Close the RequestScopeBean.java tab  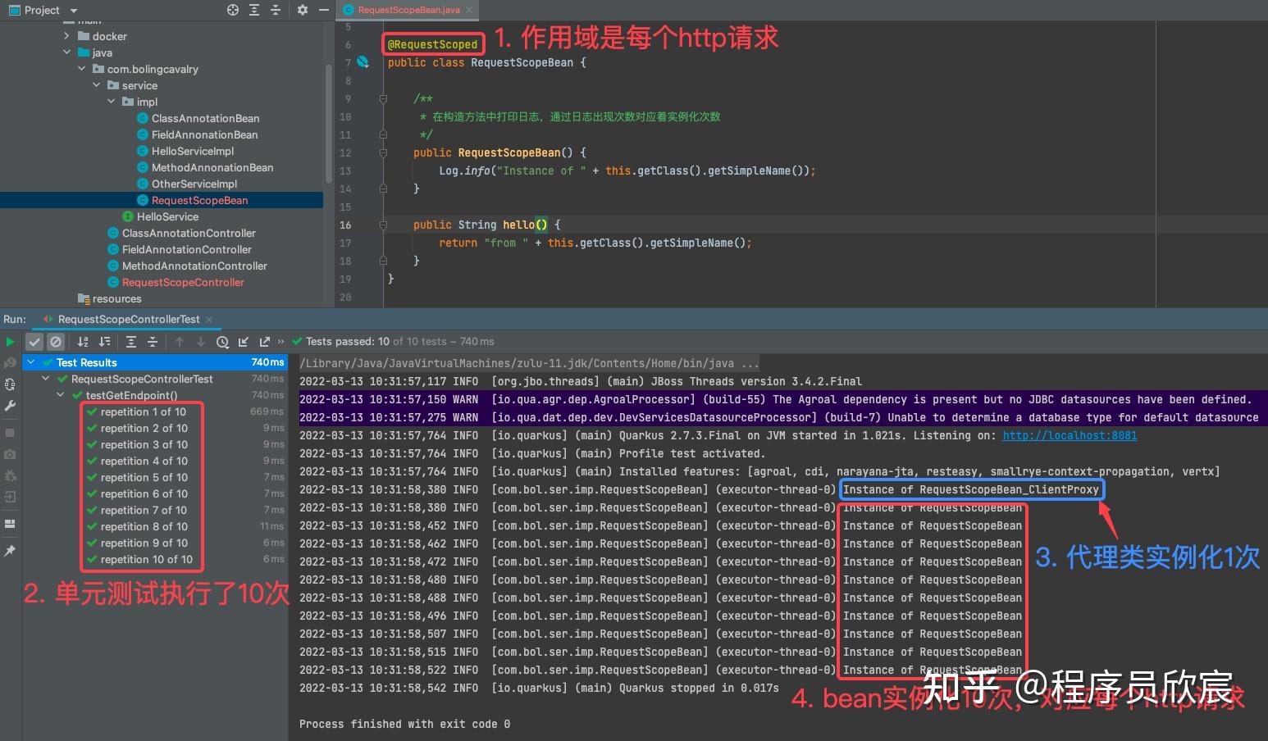pyautogui.click(x=469, y=10)
